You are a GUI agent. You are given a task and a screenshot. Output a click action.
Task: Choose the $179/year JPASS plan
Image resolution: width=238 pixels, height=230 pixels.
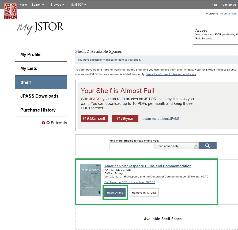coord(125,118)
